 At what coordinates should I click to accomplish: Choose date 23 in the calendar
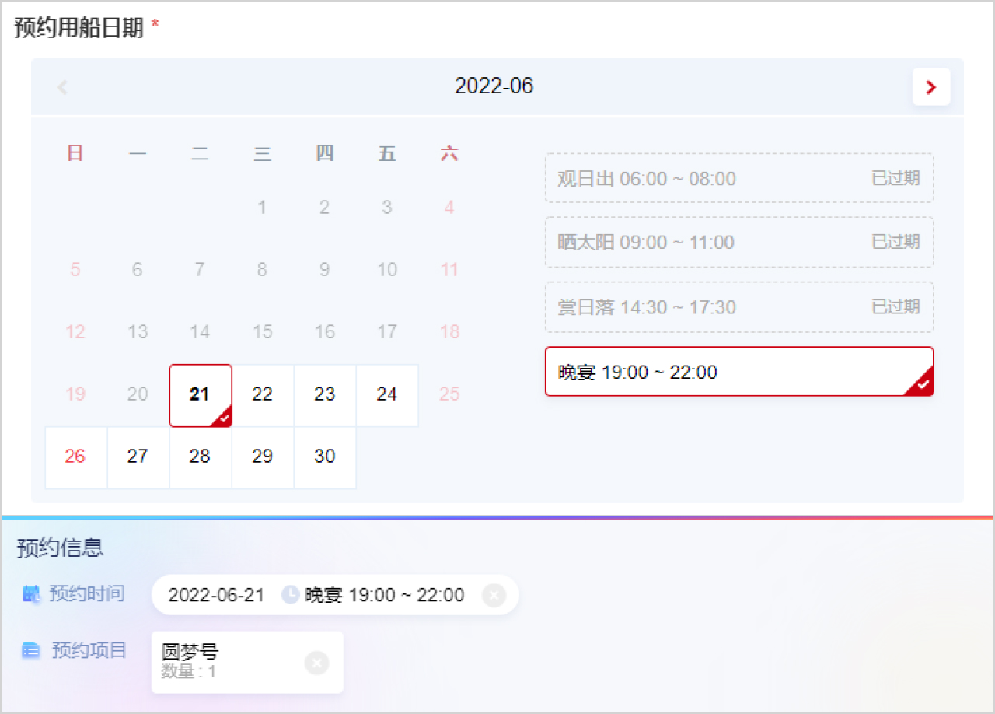pyautogui.click(x=325, y=395)
